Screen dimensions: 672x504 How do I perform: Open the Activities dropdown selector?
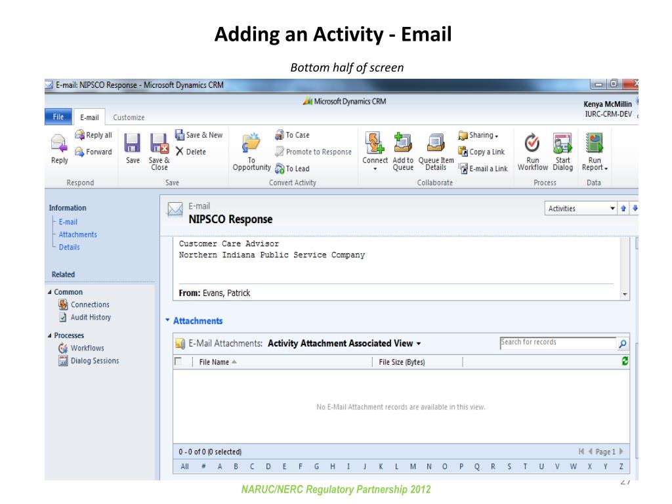pos(581,208)
